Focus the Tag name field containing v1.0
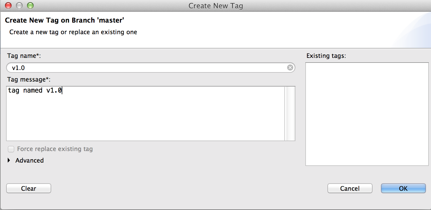Viewport: 431px width, 210px height. coord(151,68)
